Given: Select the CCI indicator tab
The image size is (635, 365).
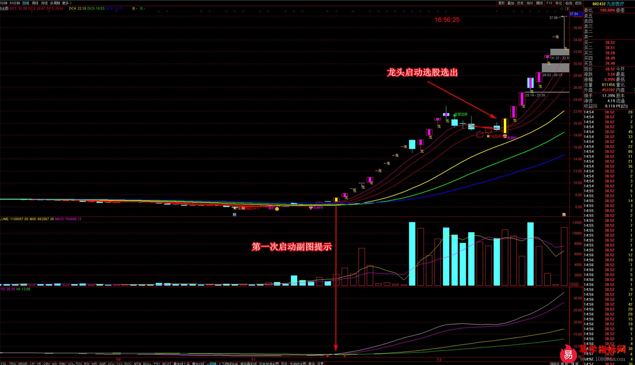Looking at the screenshot, I should pos(119,363).
